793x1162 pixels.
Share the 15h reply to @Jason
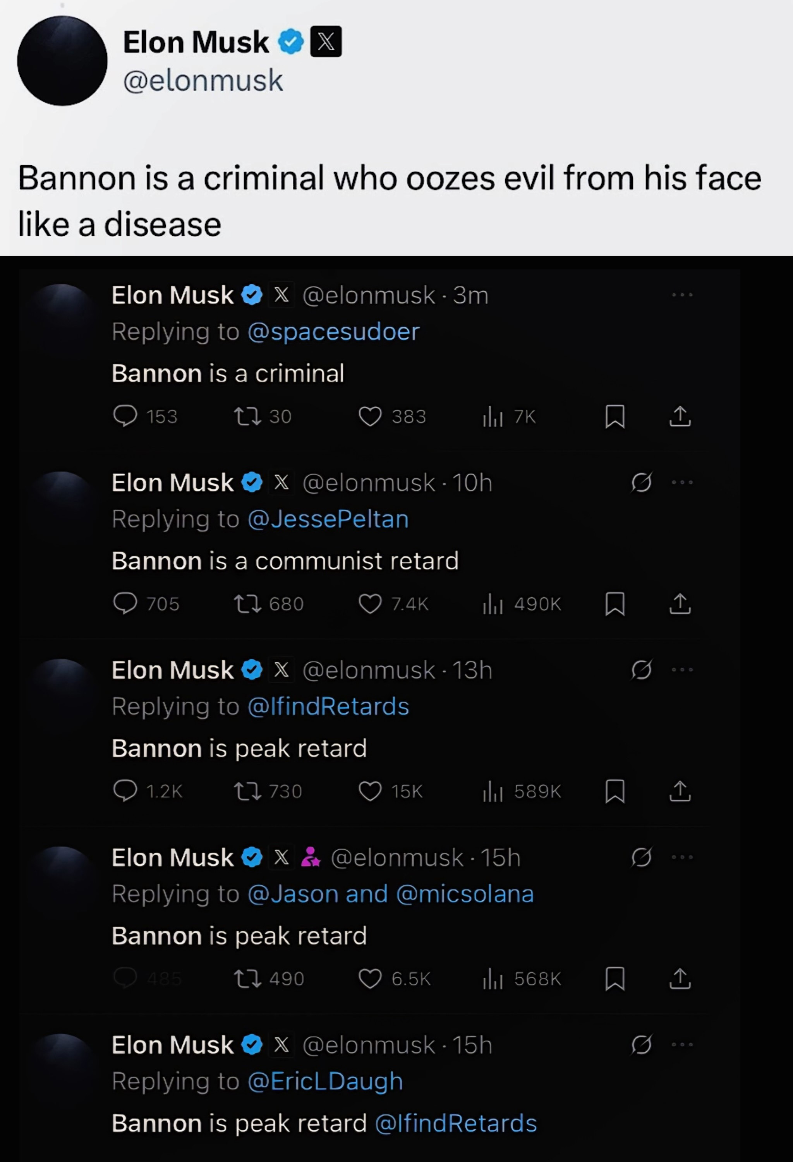[x=680, y=979]
